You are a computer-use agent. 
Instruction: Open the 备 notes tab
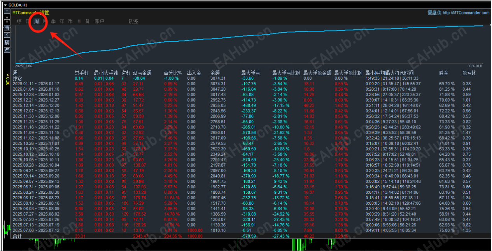88,21
